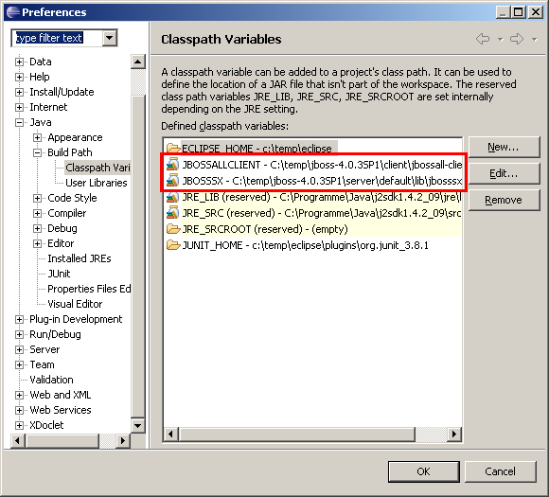Image resolution: width=549 pixels, height=497 pixels.
Task: Select the JRE_LIB (reserved) row
Action: (313, 197)
